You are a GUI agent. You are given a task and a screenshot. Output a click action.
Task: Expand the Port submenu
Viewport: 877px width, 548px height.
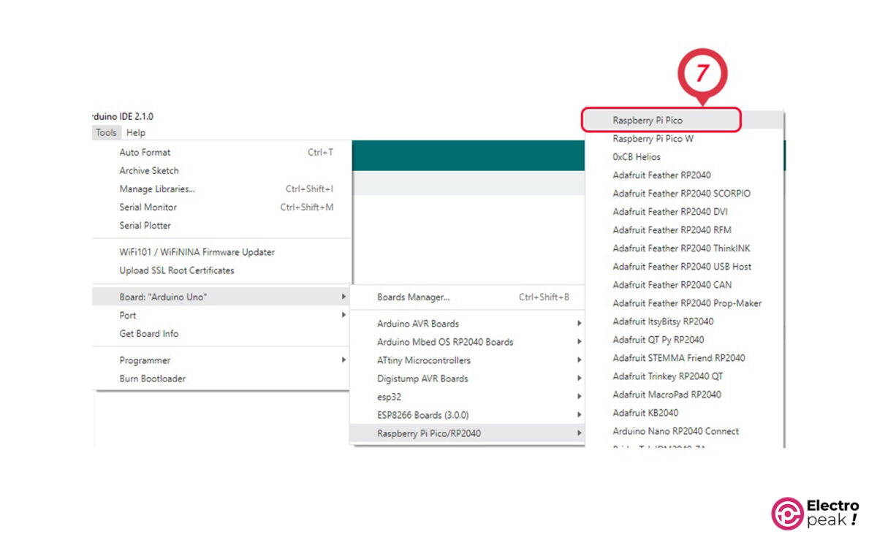click(128, 315)
